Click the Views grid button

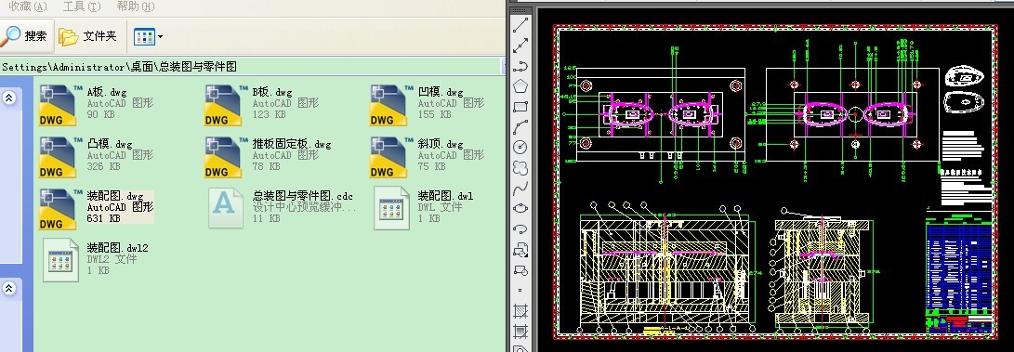(x=144, y=37)
